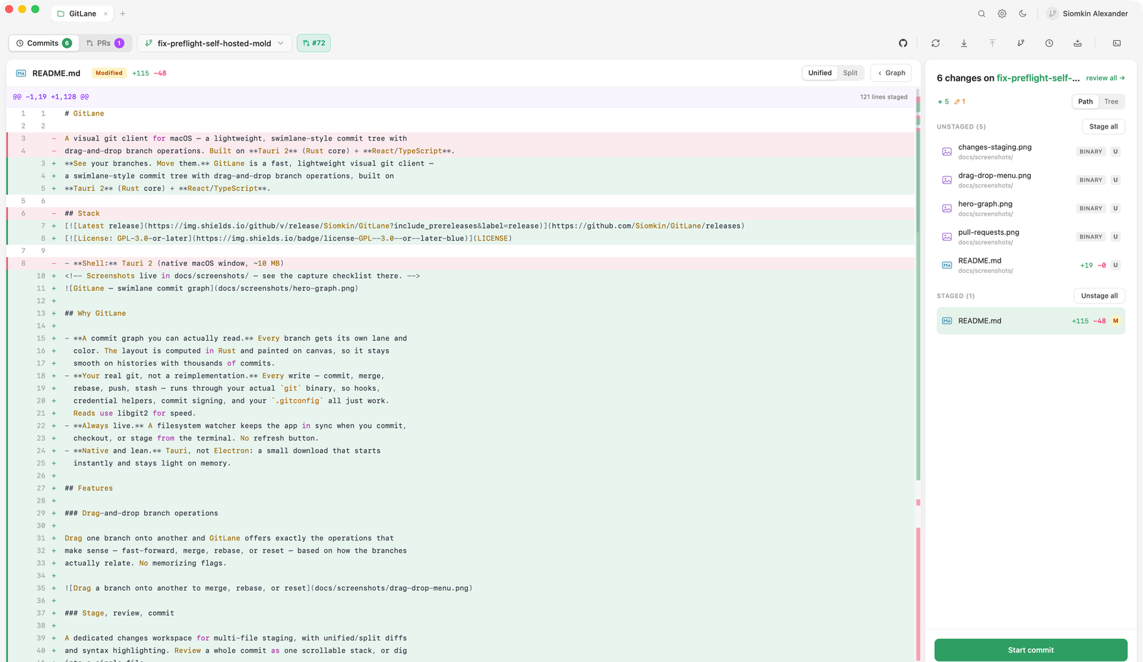Viewport: 1143px width, 662px height.
Task: Click the added line '## Features'
Action: 89,488
